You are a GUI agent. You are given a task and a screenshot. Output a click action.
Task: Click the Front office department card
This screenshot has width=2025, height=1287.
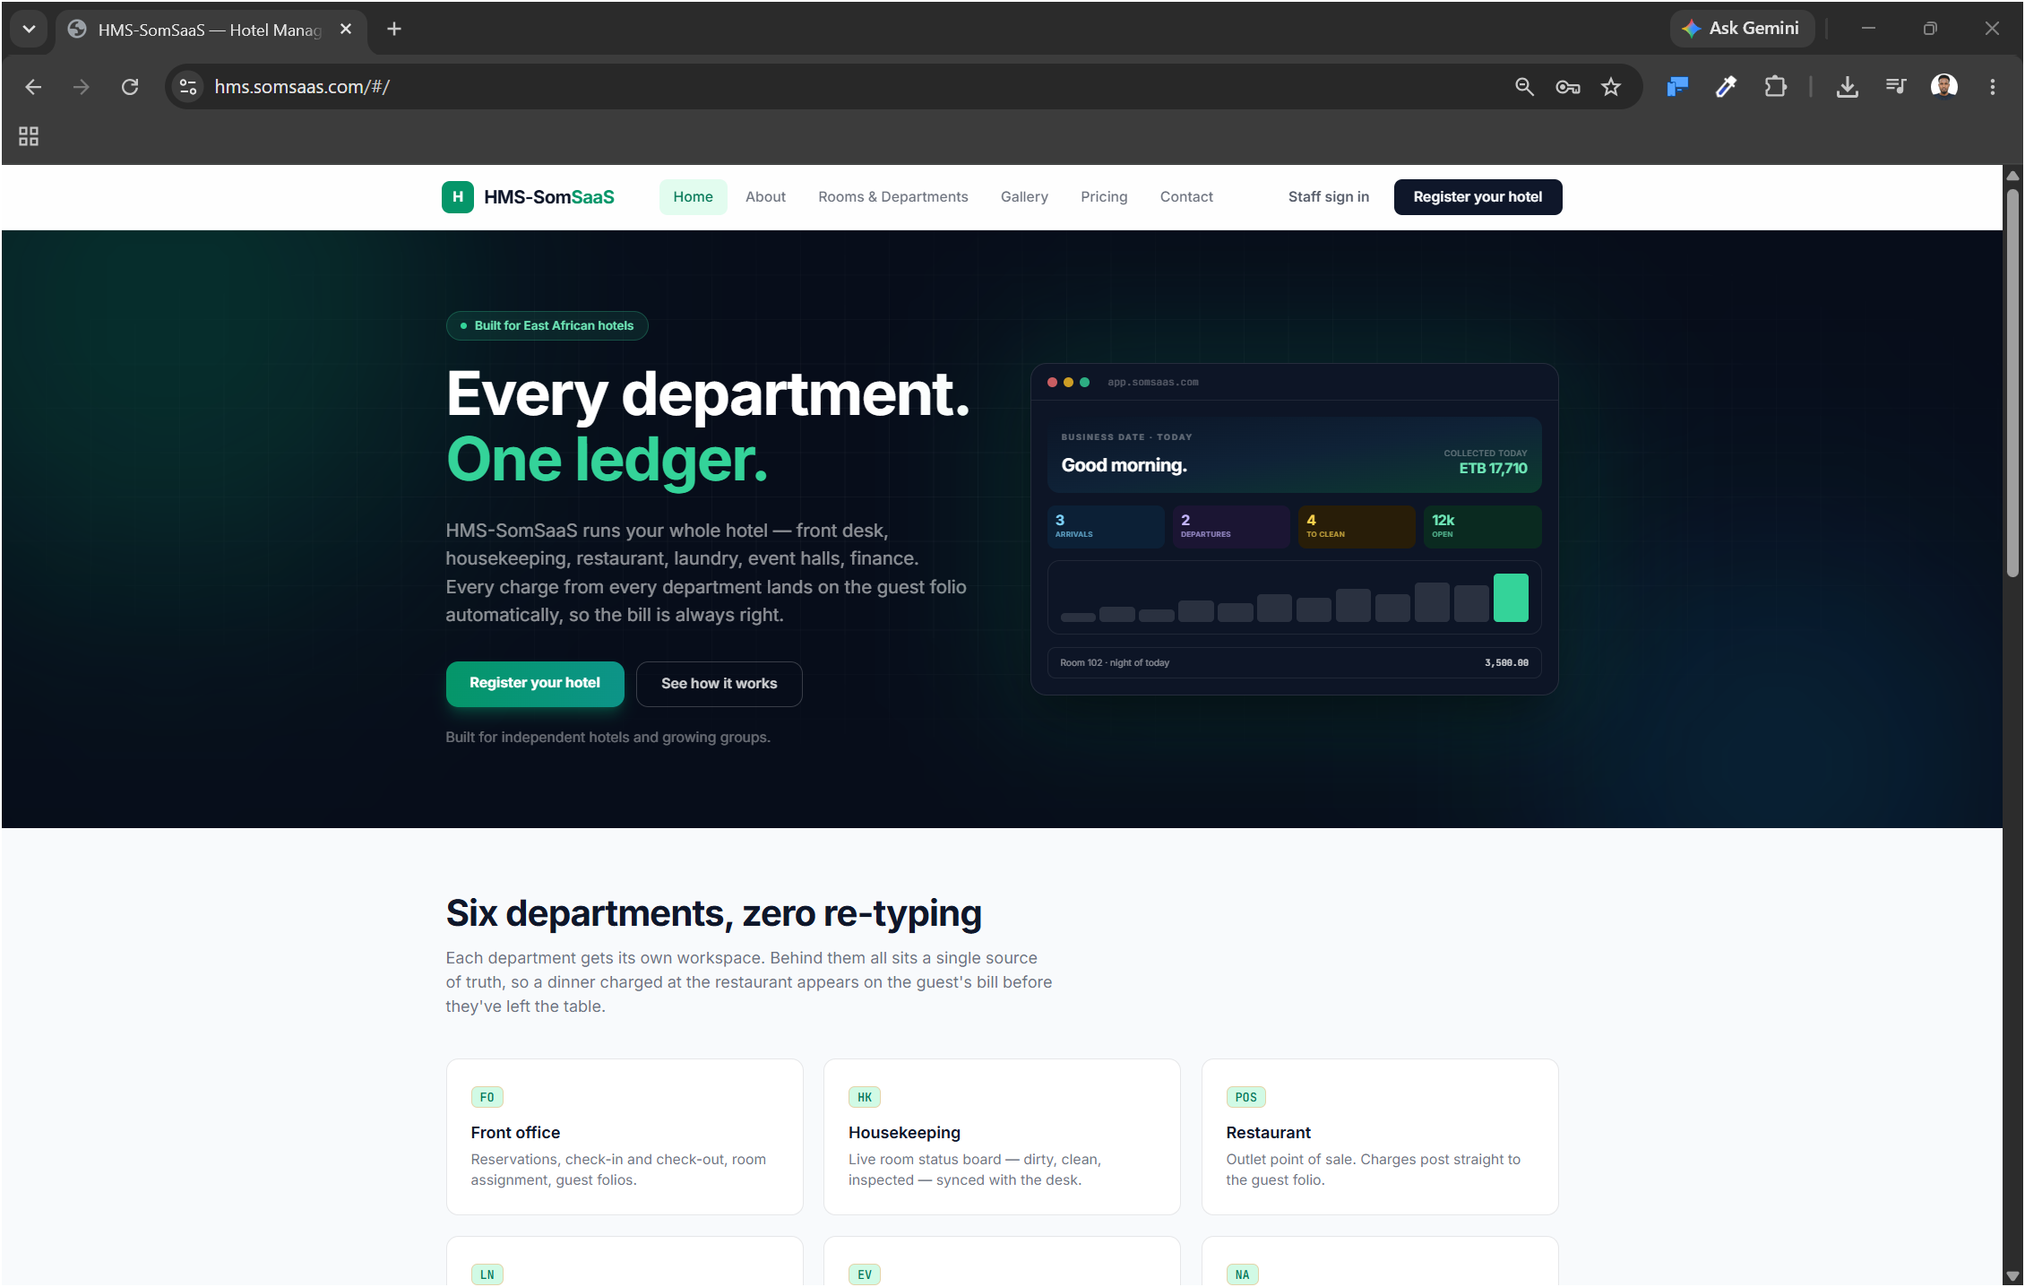click(625, 1136)
